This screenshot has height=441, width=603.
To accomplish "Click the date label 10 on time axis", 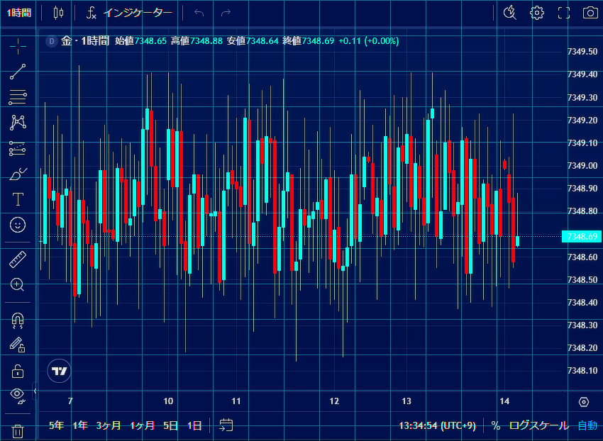I will coord(168,401).
